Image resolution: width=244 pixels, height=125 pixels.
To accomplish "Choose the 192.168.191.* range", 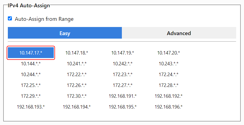I will pos(123,96).
